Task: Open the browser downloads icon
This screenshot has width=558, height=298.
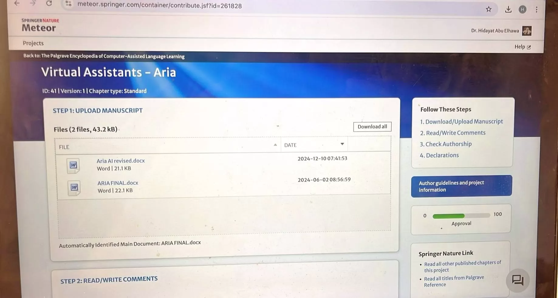Action: click(x=508, y=9)
